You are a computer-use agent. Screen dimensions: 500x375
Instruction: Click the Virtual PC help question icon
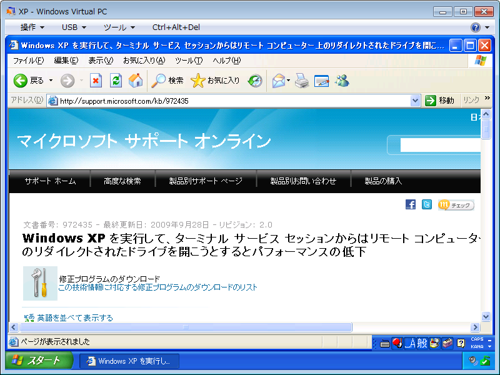[475, 27]
